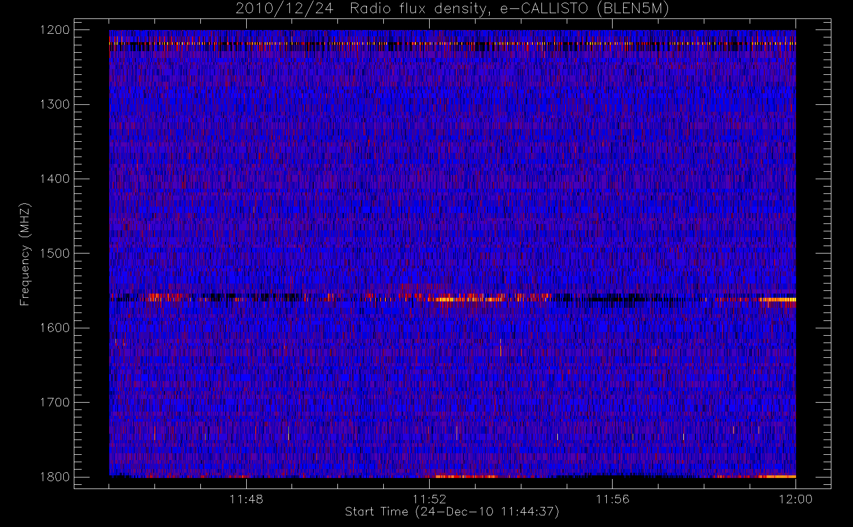The height and width of the screenshot is (527, 853).
Task: Click the 1700 frequency tick label
Action: click(x=55, y=402)
